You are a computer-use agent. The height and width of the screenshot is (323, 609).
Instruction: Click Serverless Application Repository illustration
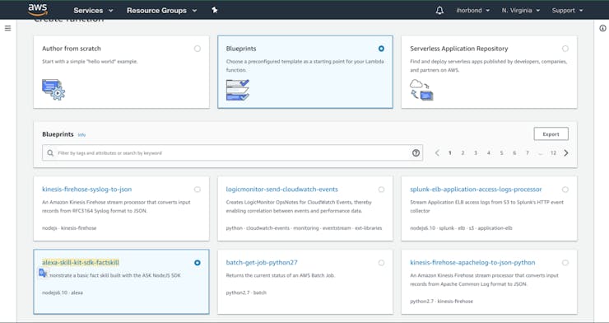pos(421,90)
